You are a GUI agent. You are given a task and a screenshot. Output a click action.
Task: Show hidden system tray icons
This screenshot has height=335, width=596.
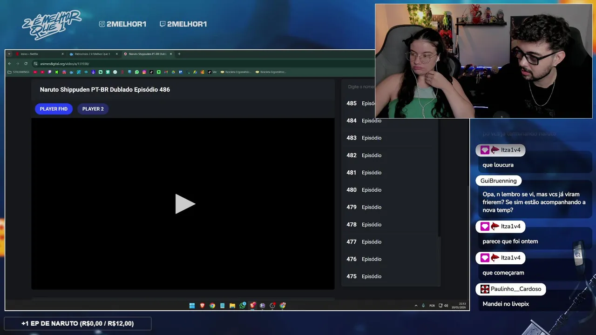(416, 306)
